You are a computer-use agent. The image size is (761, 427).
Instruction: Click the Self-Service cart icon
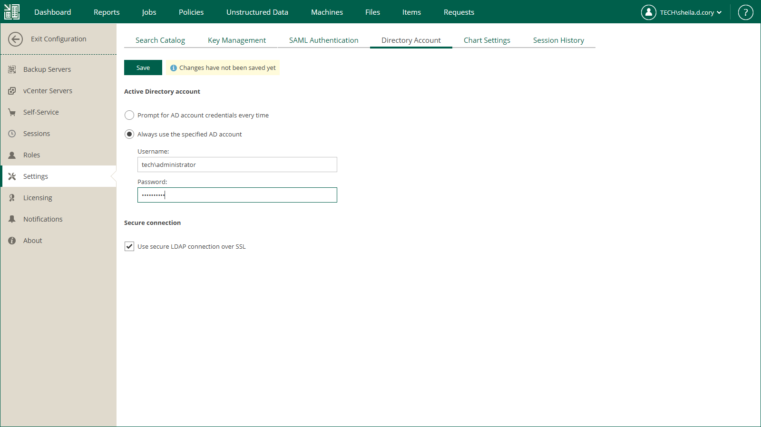12,112
